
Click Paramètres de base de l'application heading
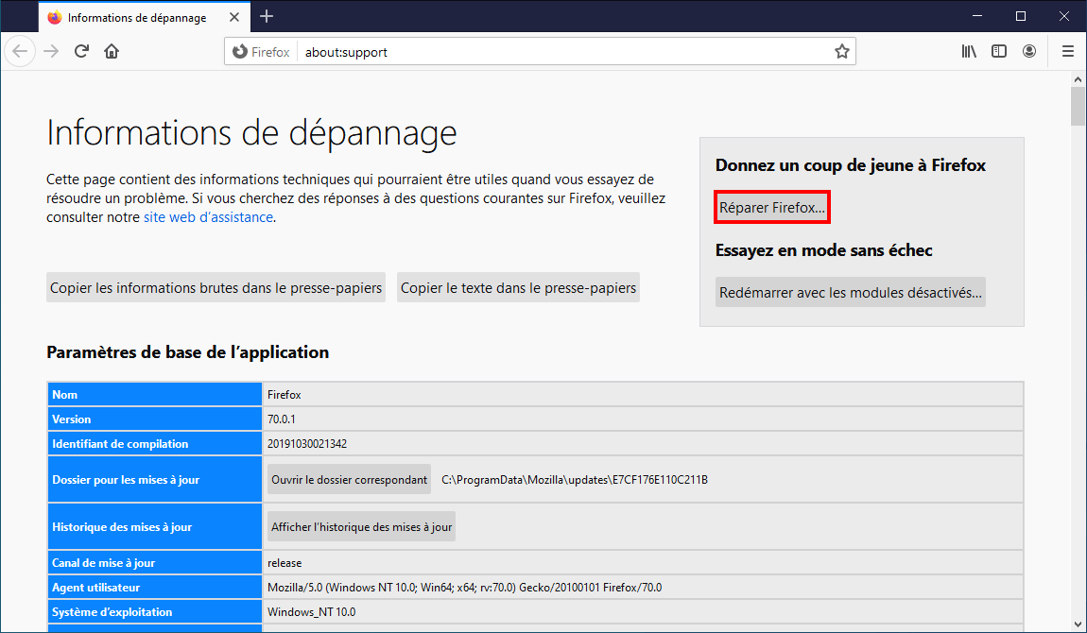pyautogui.click(x=187, y=351)
